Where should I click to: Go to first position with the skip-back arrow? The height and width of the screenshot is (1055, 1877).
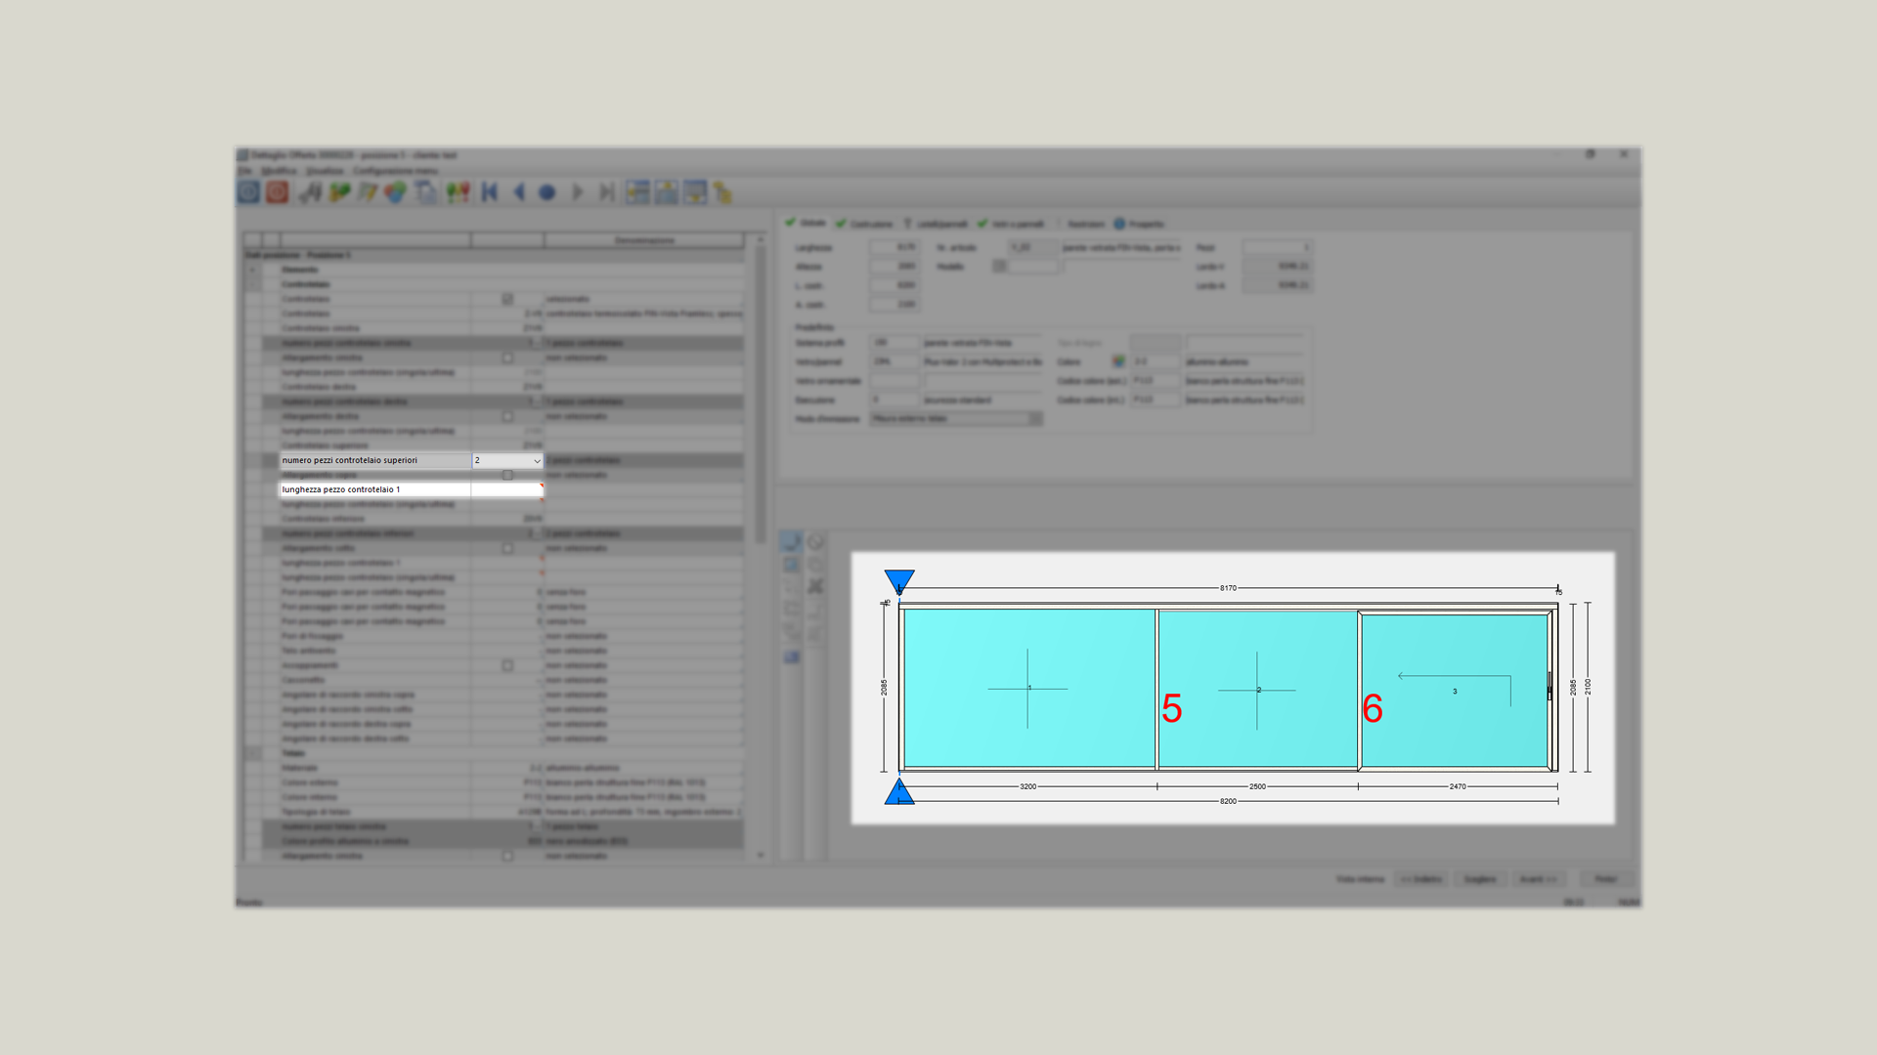(x=490, y=192)
